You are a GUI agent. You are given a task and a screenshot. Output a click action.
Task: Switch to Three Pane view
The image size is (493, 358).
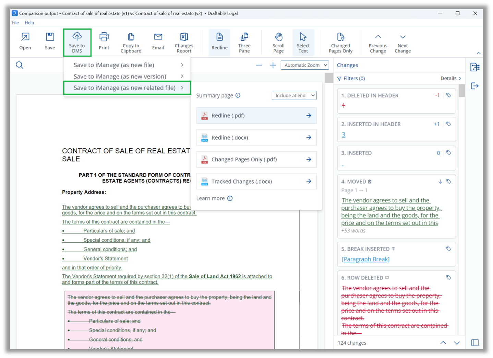[x=244, y=43]
